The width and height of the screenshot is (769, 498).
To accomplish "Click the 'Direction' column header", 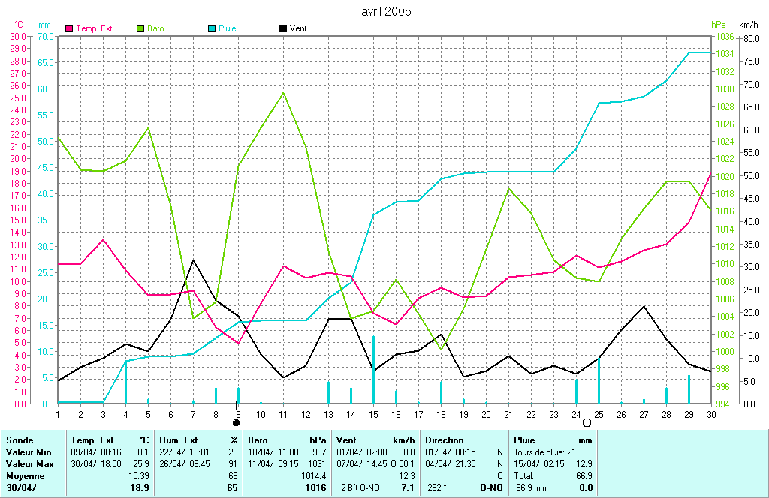I will click(x=445, y=440).
